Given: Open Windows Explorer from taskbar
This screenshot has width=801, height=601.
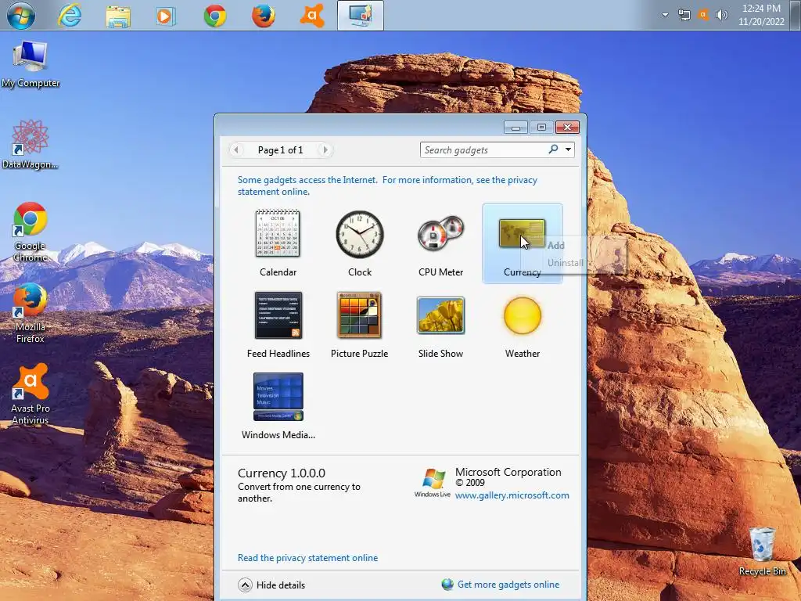Looking at the screenshot, I should [x=118, y=16].
